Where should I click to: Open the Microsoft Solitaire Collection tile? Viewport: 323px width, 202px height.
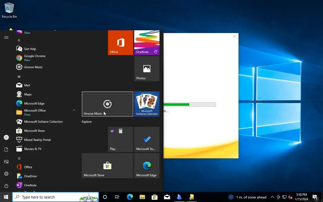coord(147,104)
